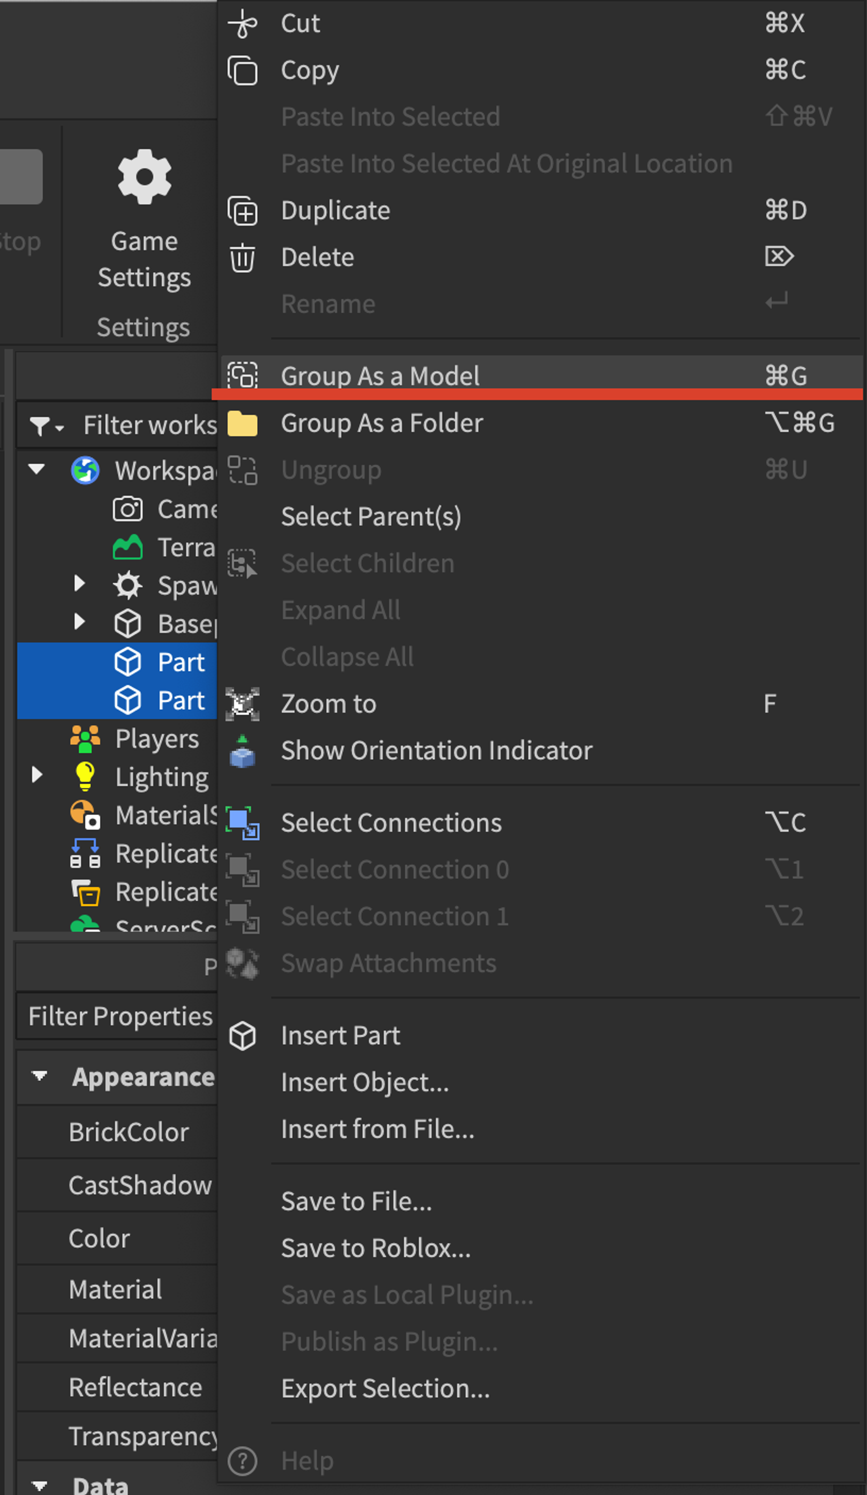The height and width of the screenshot is (1495, 867).
Task: Click the Insert Part cube icon
Action: (x=242, y=1036)
